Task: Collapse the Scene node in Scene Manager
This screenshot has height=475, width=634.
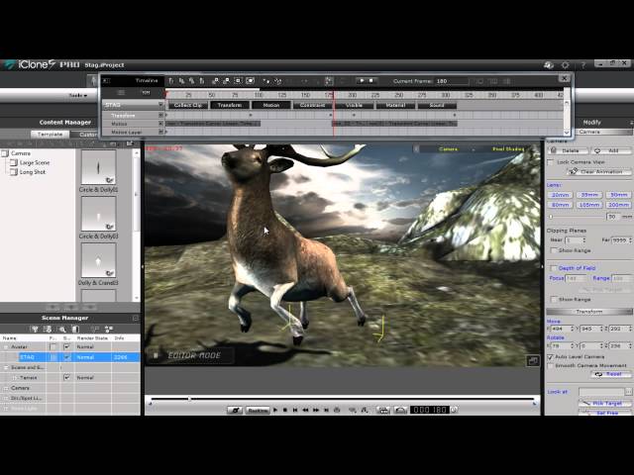Action: pyautogui.click(x=6, y=367)
